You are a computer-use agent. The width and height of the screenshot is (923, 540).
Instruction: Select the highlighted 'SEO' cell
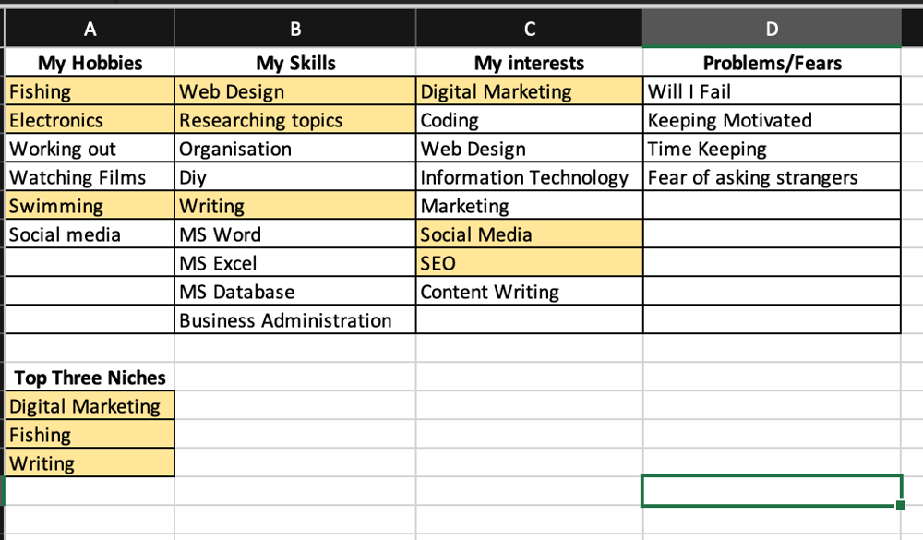pyautogui.click(x=529, y=263)
